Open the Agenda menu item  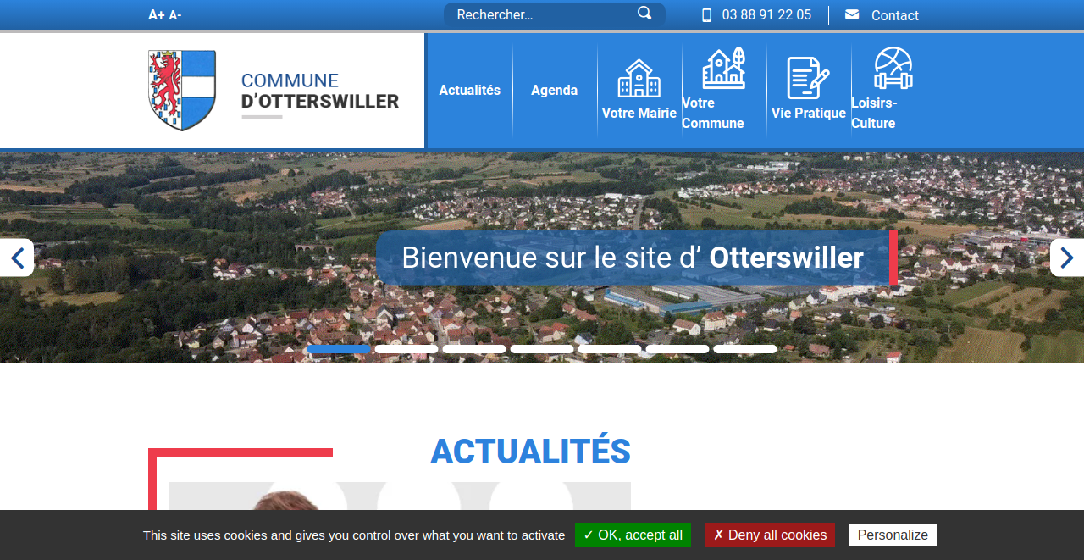(555, 90)
